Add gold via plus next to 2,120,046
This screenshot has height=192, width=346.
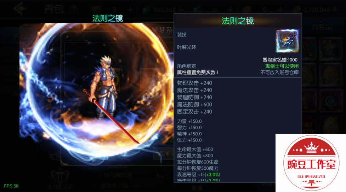click(335, 10)
